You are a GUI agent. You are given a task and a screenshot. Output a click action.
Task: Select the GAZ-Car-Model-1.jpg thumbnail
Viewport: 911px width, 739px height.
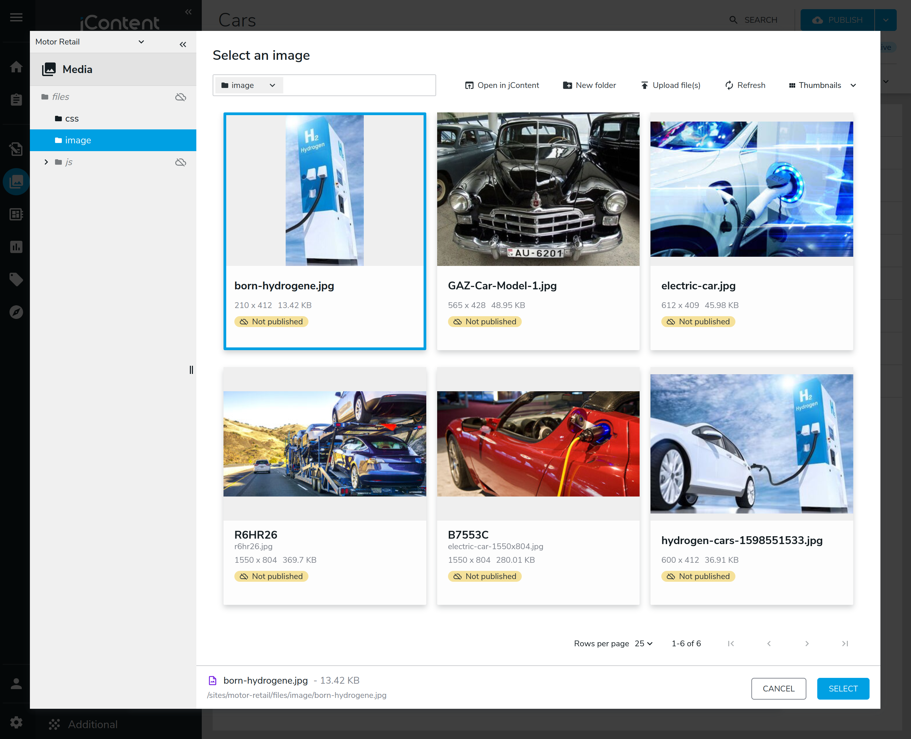[538, 190]
